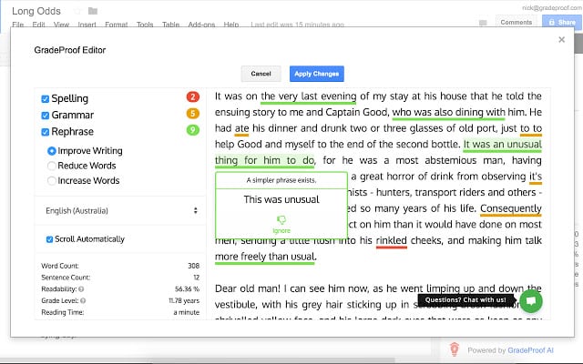Close the GradeProof Editor dialog
The width and height of the screenshot is (583, 364).
[x=561, y=40]
